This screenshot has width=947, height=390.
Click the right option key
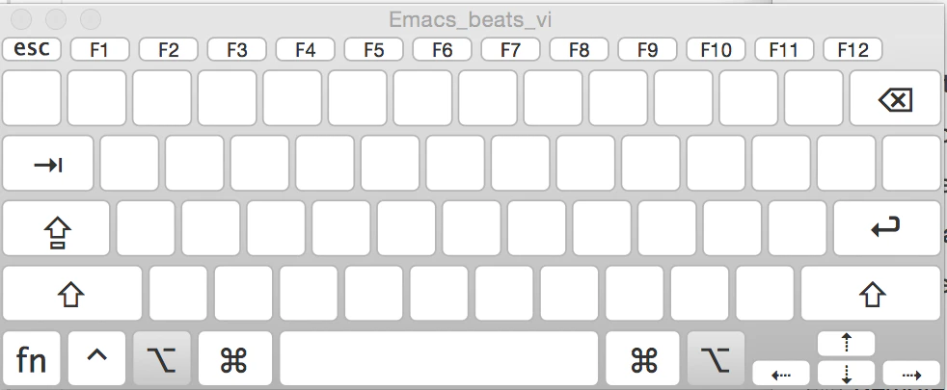pyautogui.click(x=717, y=358)
